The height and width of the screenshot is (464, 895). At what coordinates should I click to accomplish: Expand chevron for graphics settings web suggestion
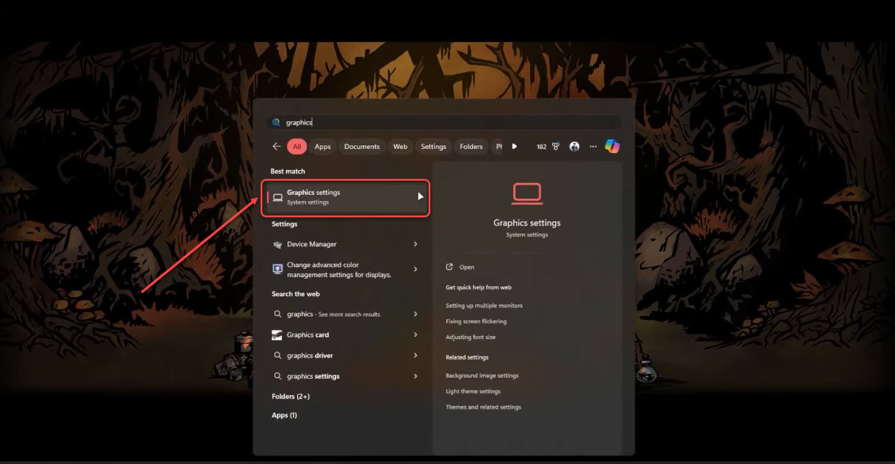click(415, 376)
